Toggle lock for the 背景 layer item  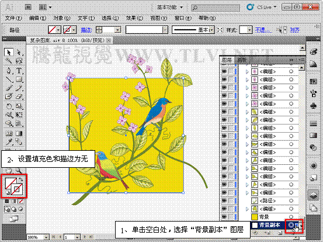point(231,217)
